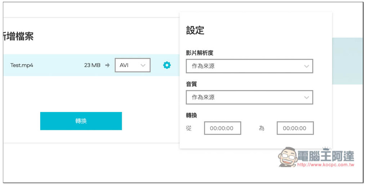366x185 pixels.
Task: Expand the 影片解析度 resolution dropdown
Action: tap(249, 66)
